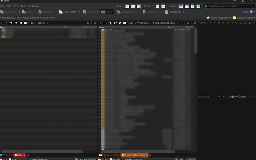The width and height of the screenshot is (256, 160).
Task: Go up one level in Users pane
Action: pyautogui.click(x=11, y=23)
